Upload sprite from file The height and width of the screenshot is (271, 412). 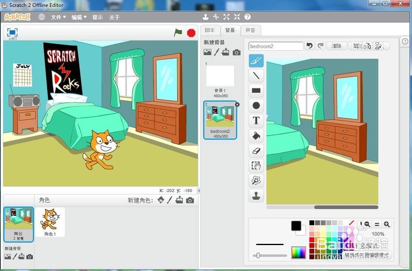click(x=179, y=200)
